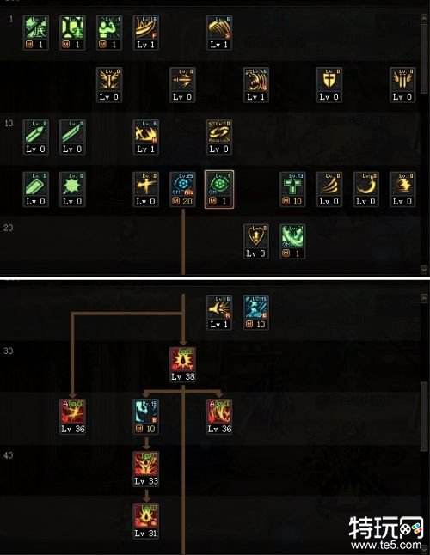Select the heart shield skill in row 20
Viewport: 430px width, 555px height.
pyautogui.click(x=255, y=241)
